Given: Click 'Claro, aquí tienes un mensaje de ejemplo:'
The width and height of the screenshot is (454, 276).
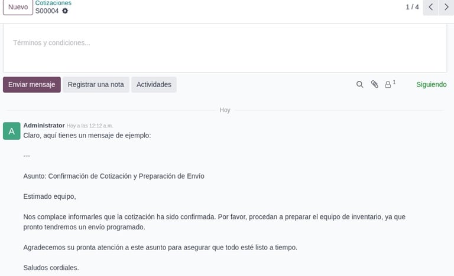Looking at the screenshot, I should 87,135.
